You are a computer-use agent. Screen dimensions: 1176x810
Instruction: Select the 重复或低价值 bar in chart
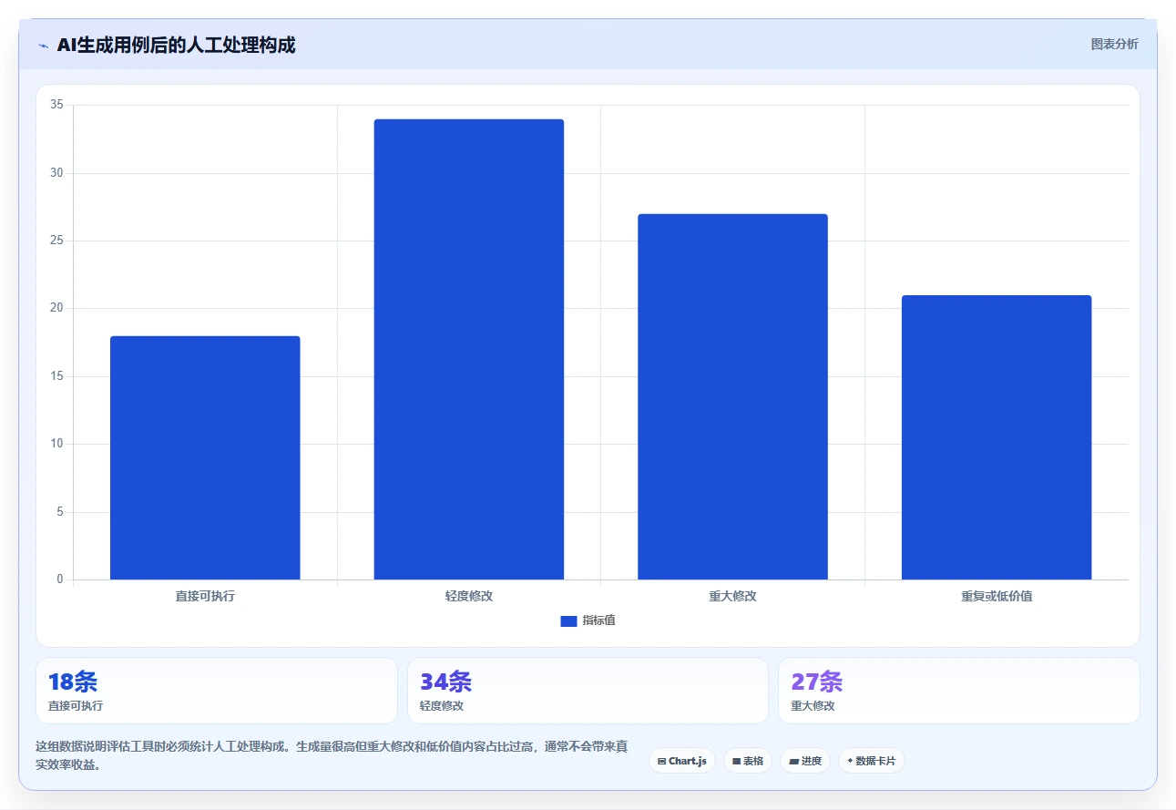(997, 437)
